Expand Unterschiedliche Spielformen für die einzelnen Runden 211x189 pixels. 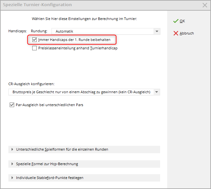pyautogui.click(x=62, y=149)
